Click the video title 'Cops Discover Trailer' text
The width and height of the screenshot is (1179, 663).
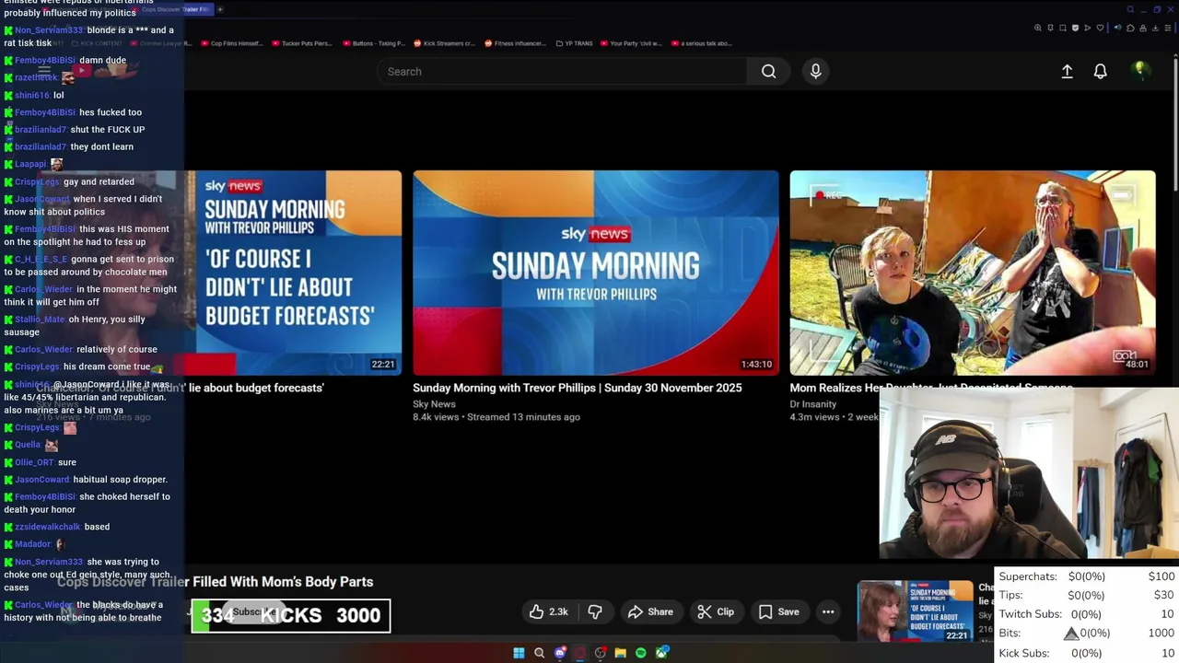pos(215,582)
